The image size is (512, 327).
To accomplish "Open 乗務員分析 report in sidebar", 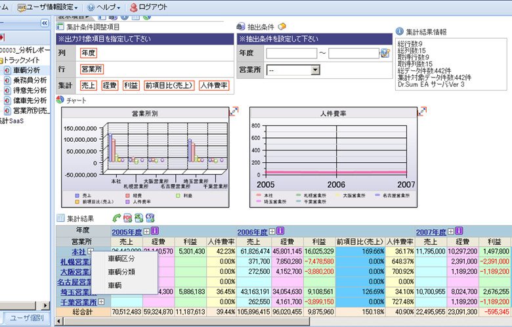I will pyautogui.click(x=30, y=80).
